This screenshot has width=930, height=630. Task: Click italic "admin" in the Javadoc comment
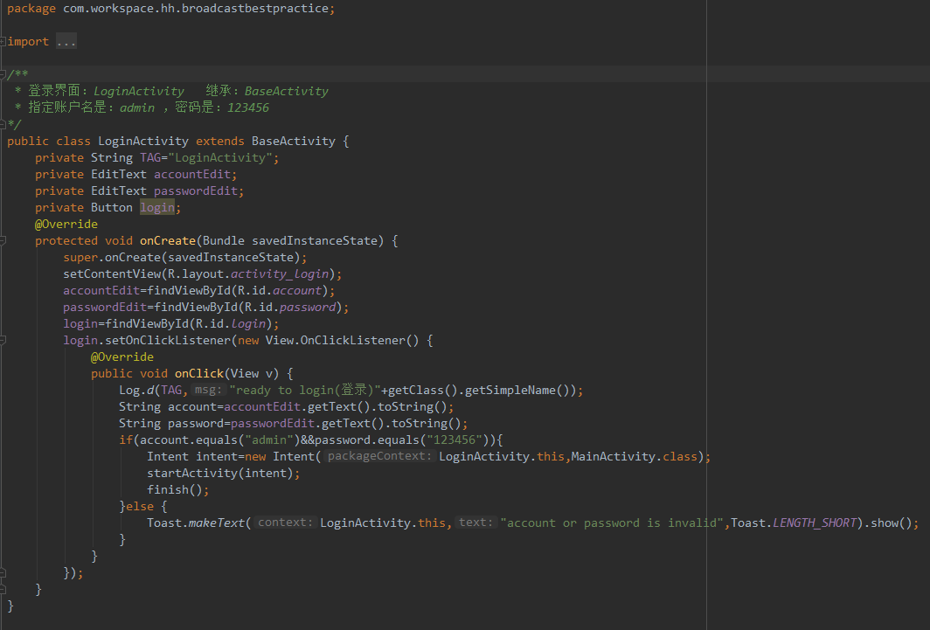pos(137,107)
